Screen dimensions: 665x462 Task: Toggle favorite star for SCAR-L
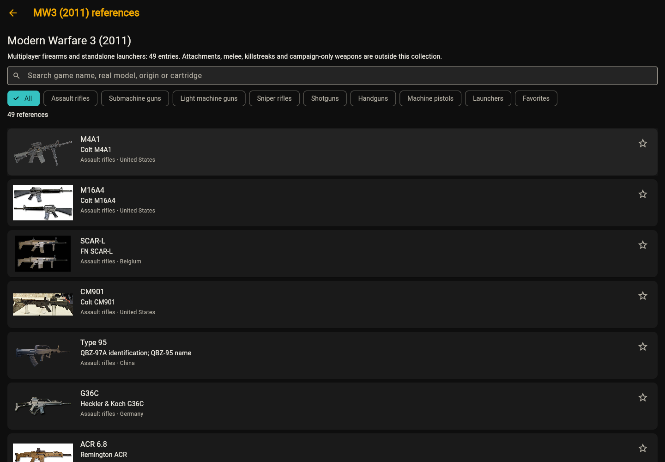[x=643, y=245]
